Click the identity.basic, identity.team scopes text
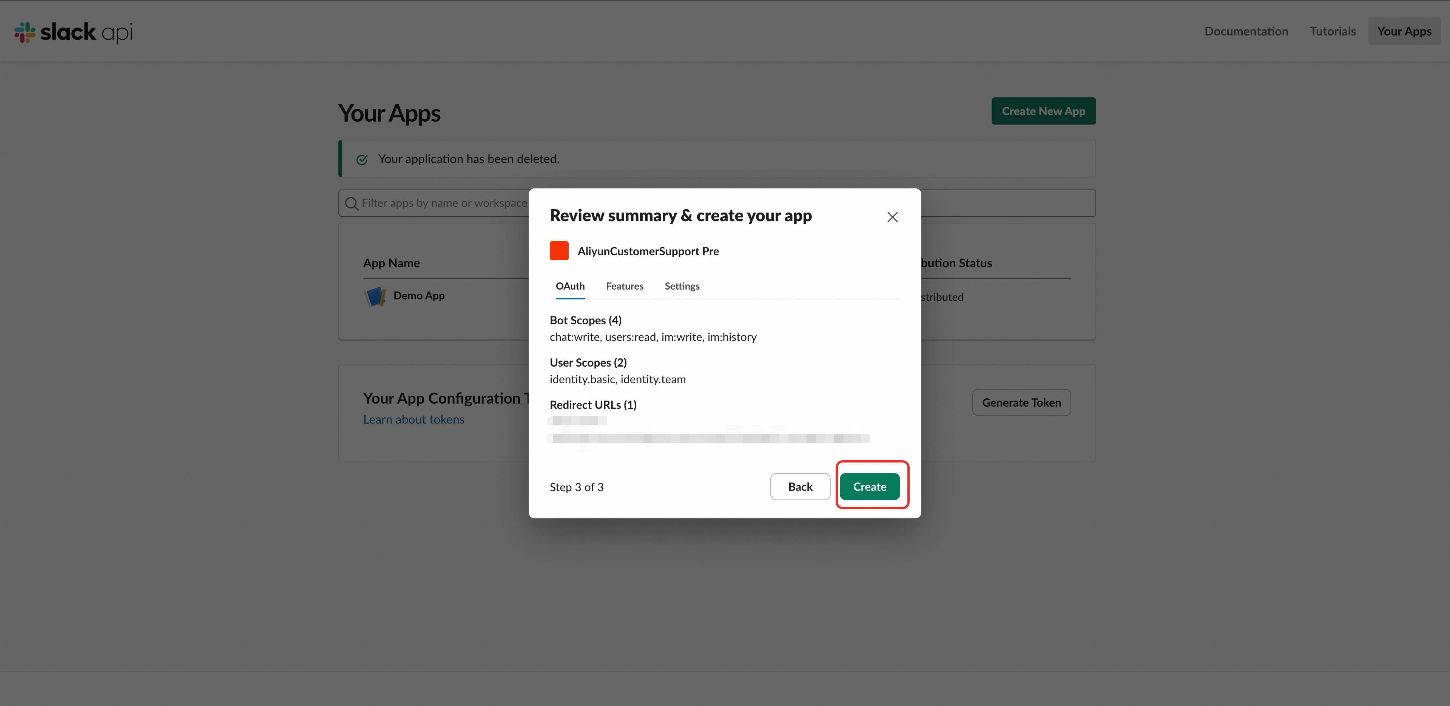Screen dimensions: 1450x706 617,379
